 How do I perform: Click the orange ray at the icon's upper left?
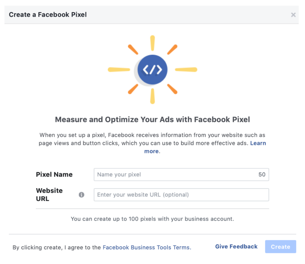click(133, 50)
